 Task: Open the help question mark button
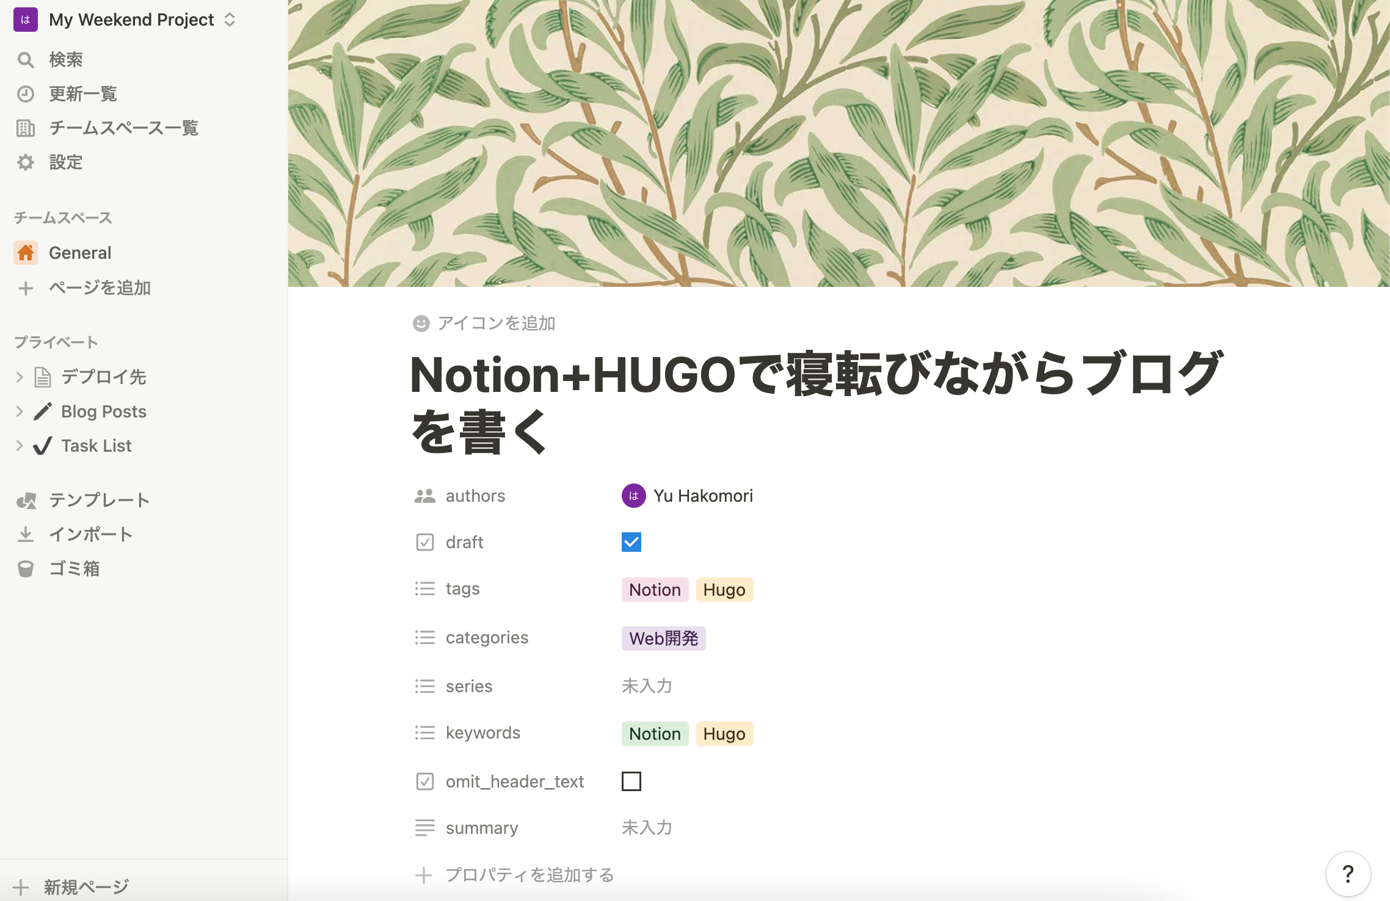click(1348, 874)
